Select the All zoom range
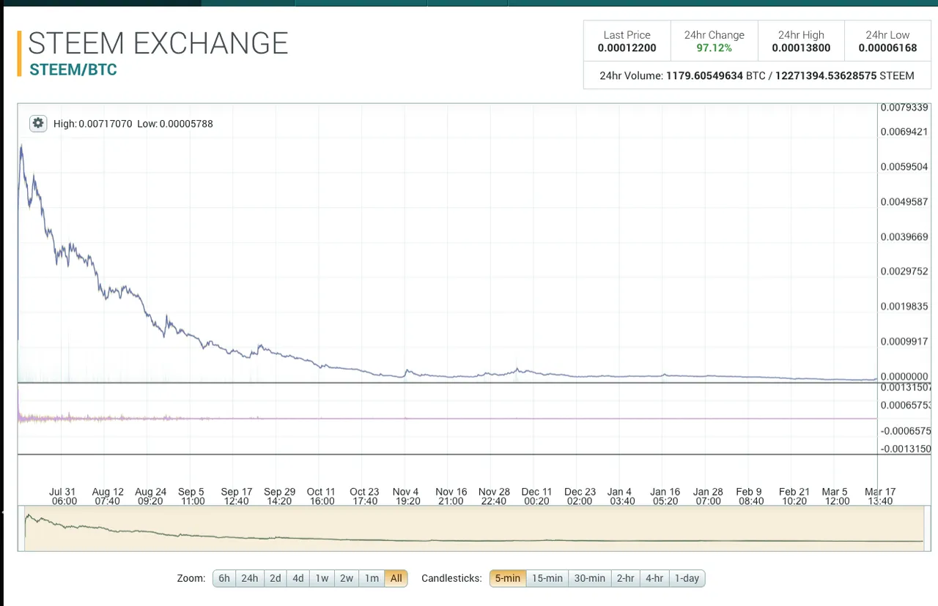Screen dimensions: 938x606 click(396, 578)
